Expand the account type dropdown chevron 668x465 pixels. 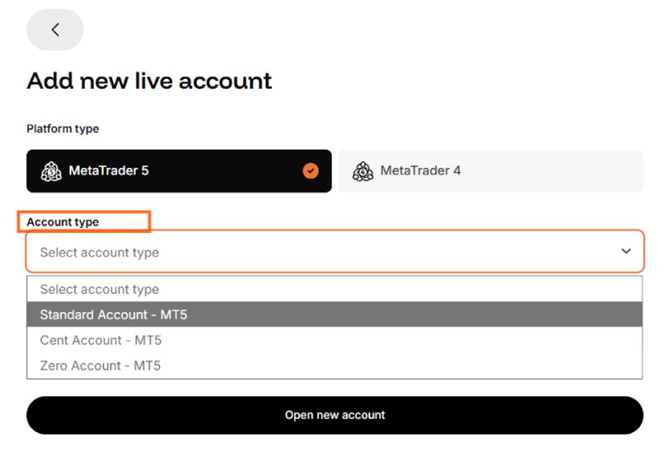pyautogui.click(x=626, y=251)
